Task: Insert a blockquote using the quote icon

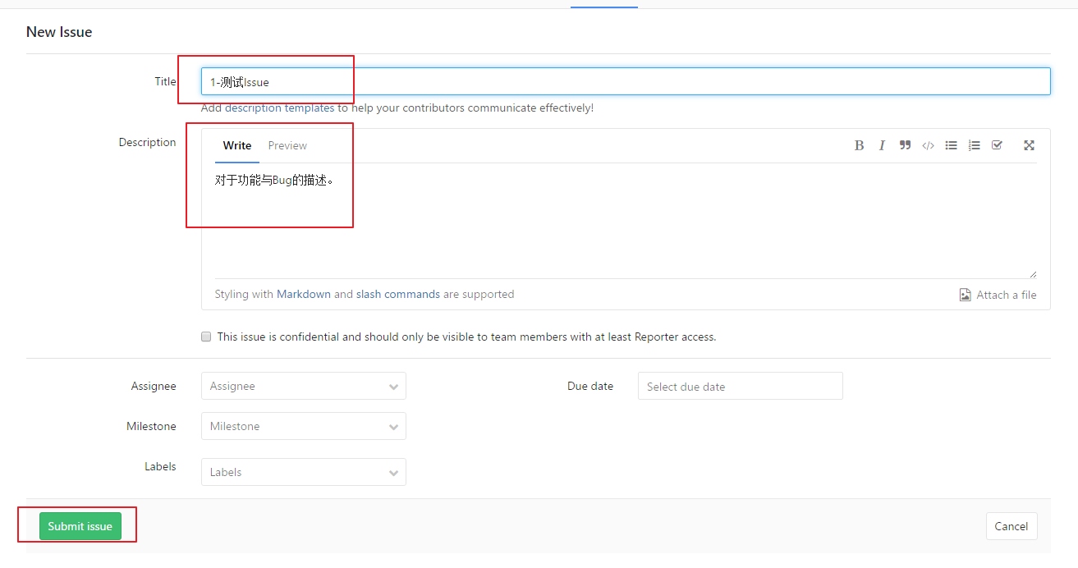Action: [x=905, y=145]
